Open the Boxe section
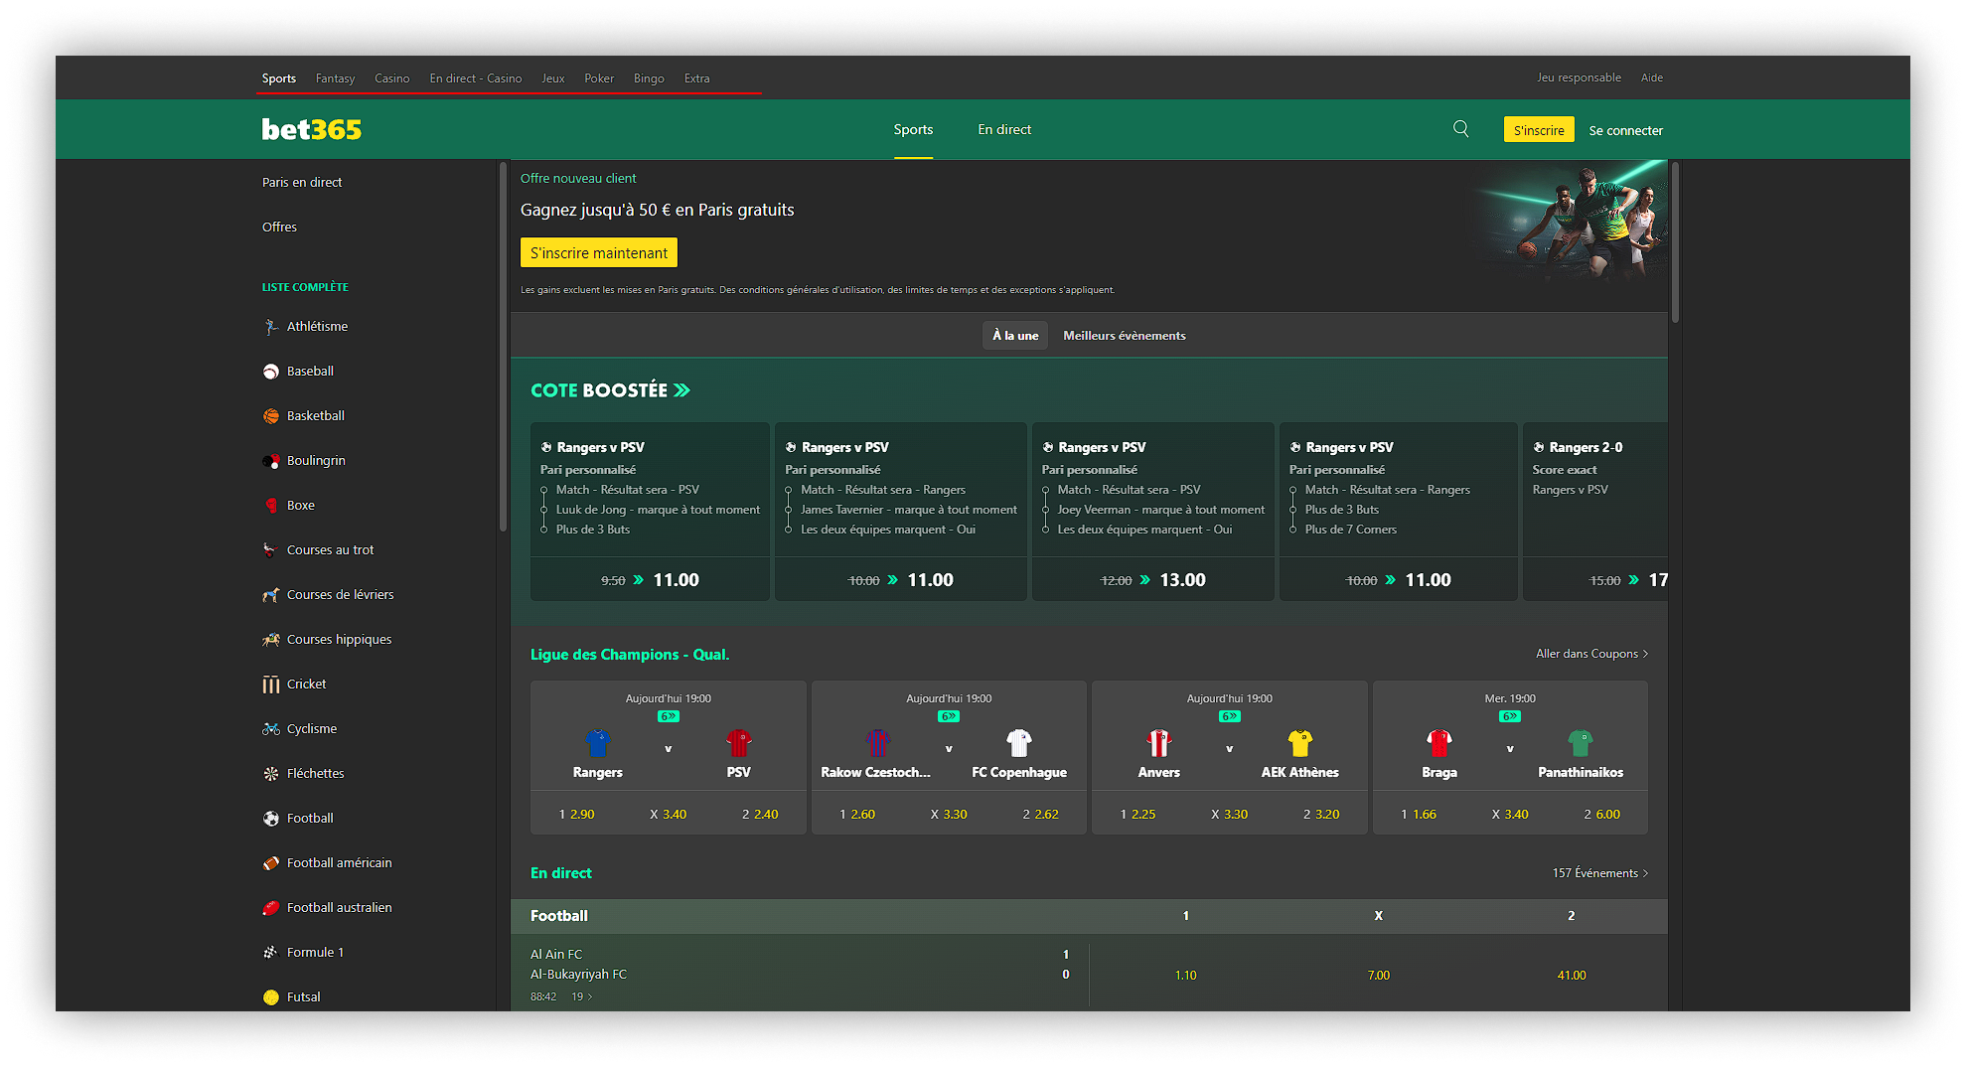1966x1067 pixels. tap(301, 505)
